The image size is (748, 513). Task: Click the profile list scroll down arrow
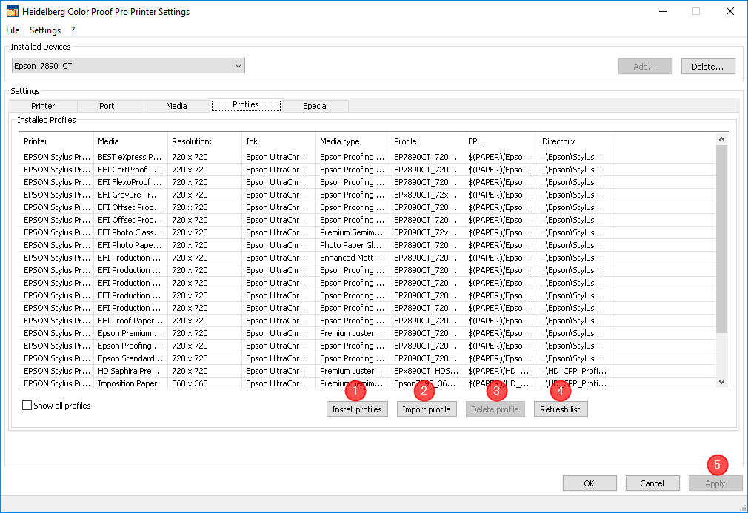point(721,382)
